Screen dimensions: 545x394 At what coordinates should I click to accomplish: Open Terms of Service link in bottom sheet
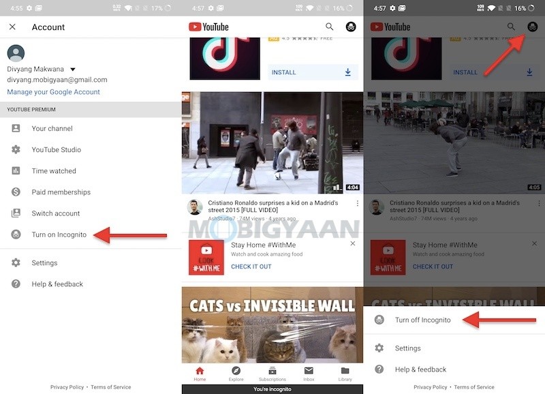tap(474, 387)
